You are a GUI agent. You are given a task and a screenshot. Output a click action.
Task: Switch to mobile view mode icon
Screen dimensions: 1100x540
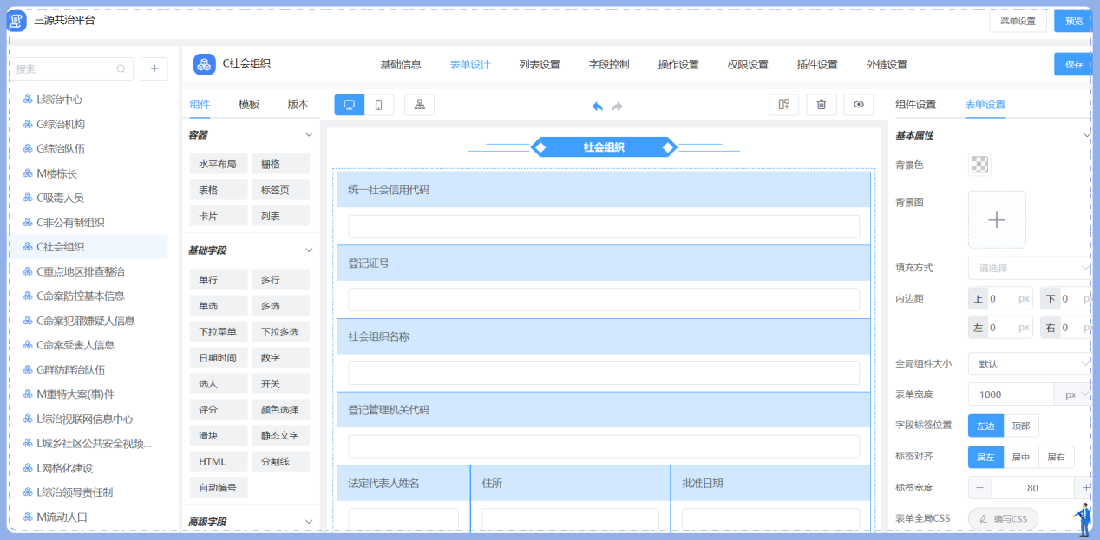click(x=379, y=105)
